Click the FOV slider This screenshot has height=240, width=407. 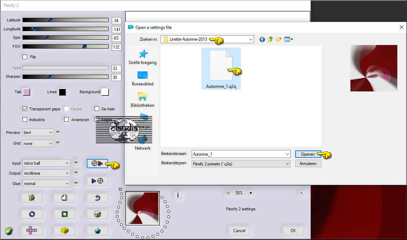66,46
